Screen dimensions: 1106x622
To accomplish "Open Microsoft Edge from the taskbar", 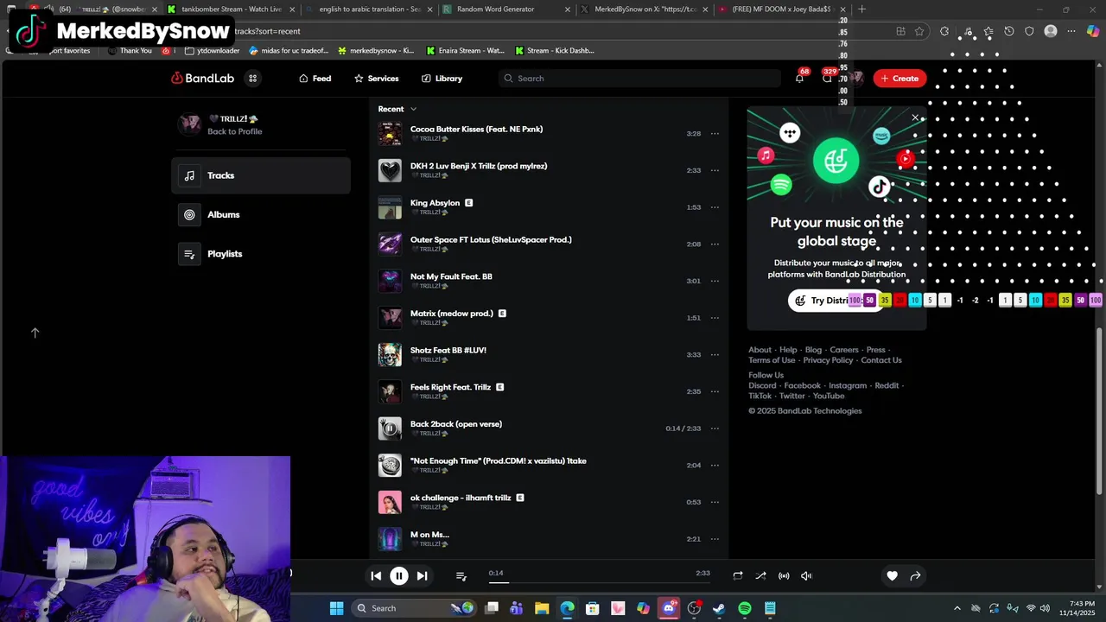I will click(567, 608).
